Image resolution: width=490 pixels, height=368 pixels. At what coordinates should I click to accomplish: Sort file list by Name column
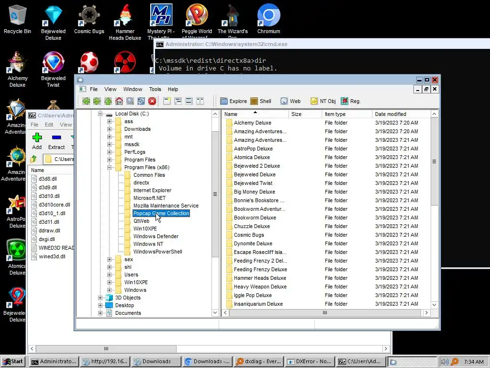(x=256, y=114)
